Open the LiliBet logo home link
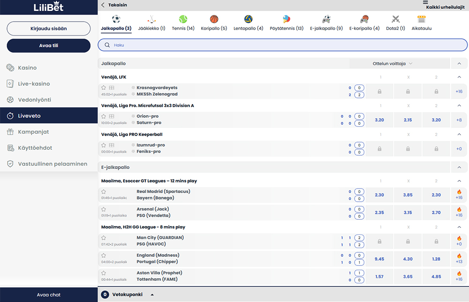 (48, 7)
